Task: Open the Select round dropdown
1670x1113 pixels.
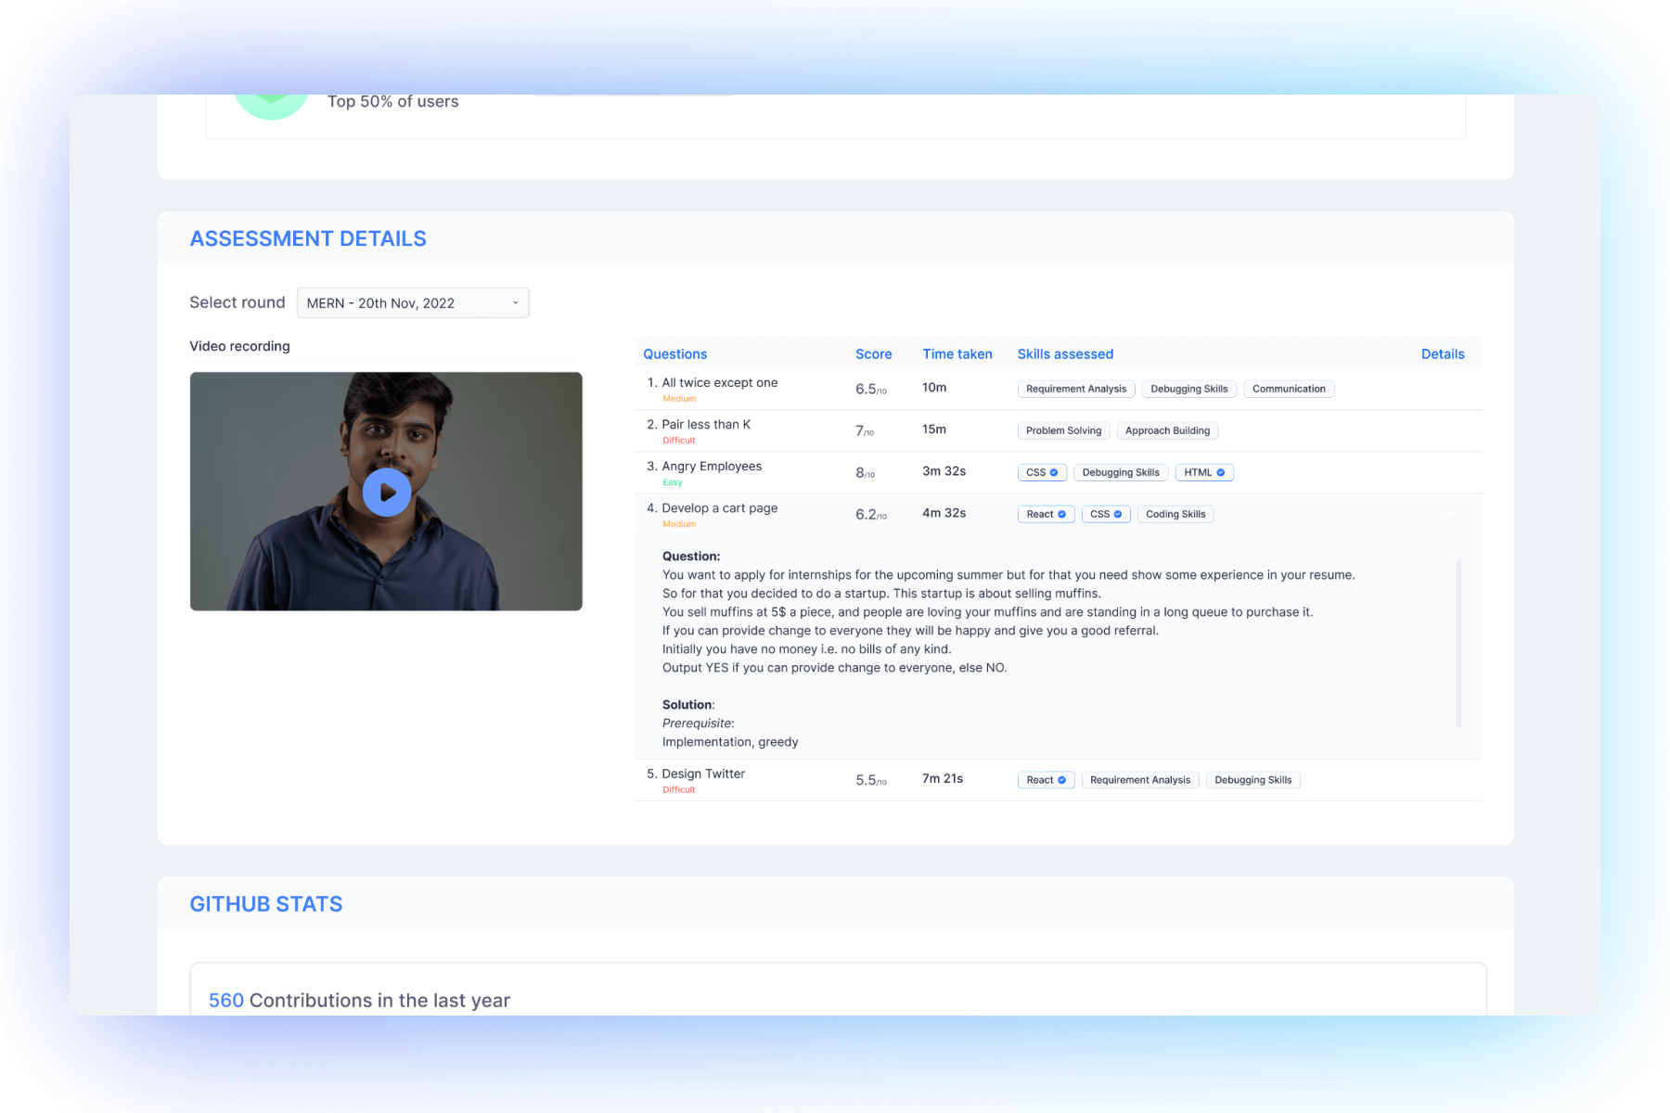Action: [x=413, y=303]
